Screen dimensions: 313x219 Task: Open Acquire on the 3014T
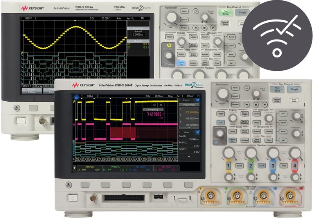click(257, 131)
